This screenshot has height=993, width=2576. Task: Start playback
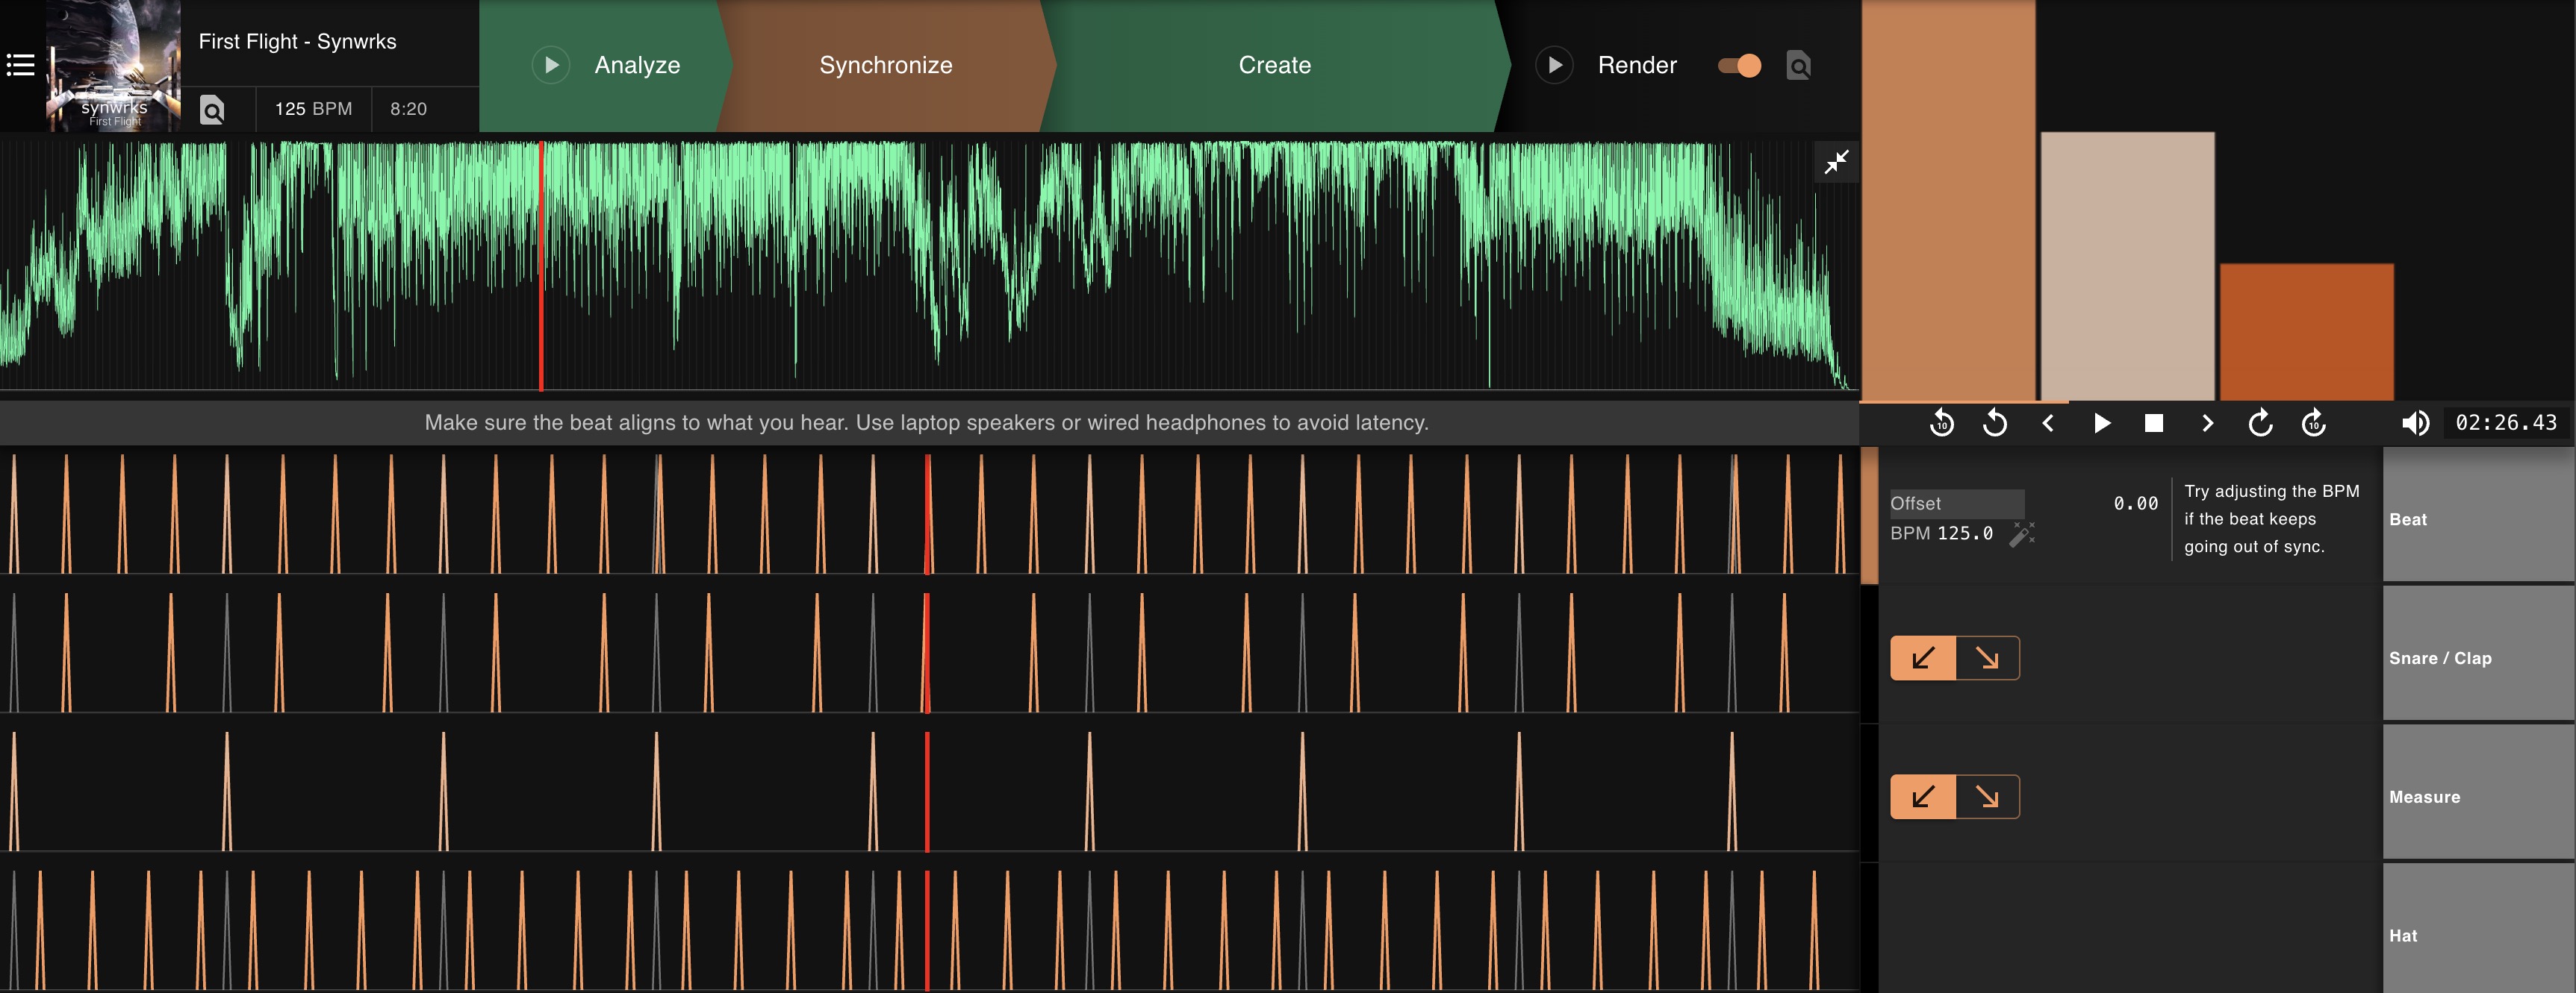[x=2101, y=424]
